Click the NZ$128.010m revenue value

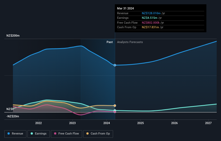[x=151, y=13]
